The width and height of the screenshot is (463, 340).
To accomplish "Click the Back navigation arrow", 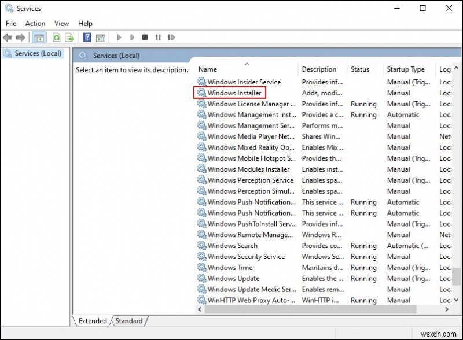I will [7, 37].
